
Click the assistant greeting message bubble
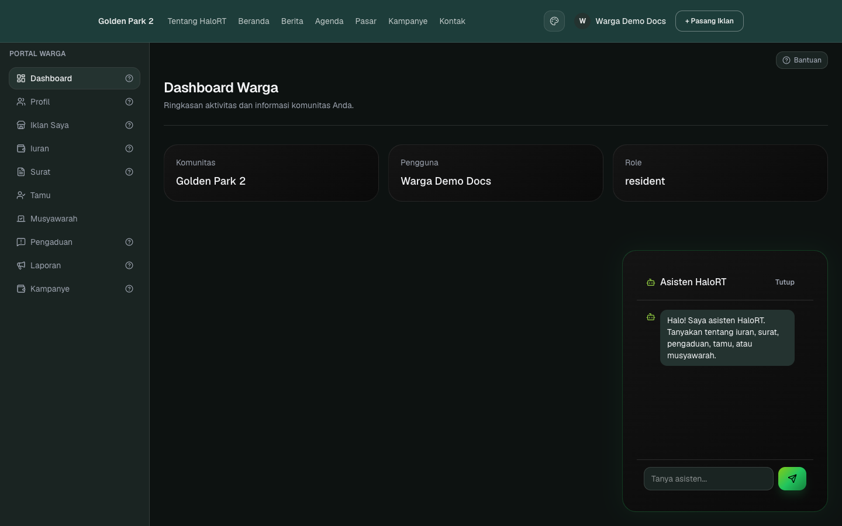click(x=727, y=338)
